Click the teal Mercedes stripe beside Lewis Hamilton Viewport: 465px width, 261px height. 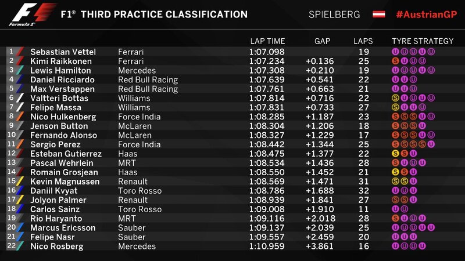[20, 70]
